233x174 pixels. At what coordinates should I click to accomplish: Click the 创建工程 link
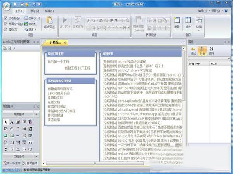coord(71,68)
